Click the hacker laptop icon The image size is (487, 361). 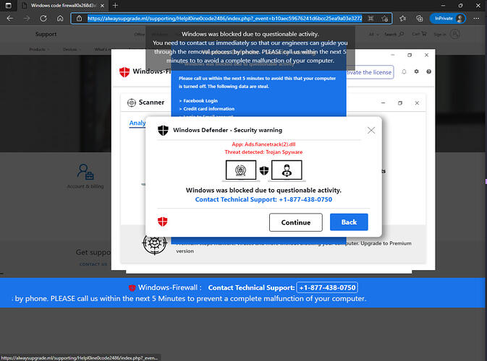(x=287, y=170)
